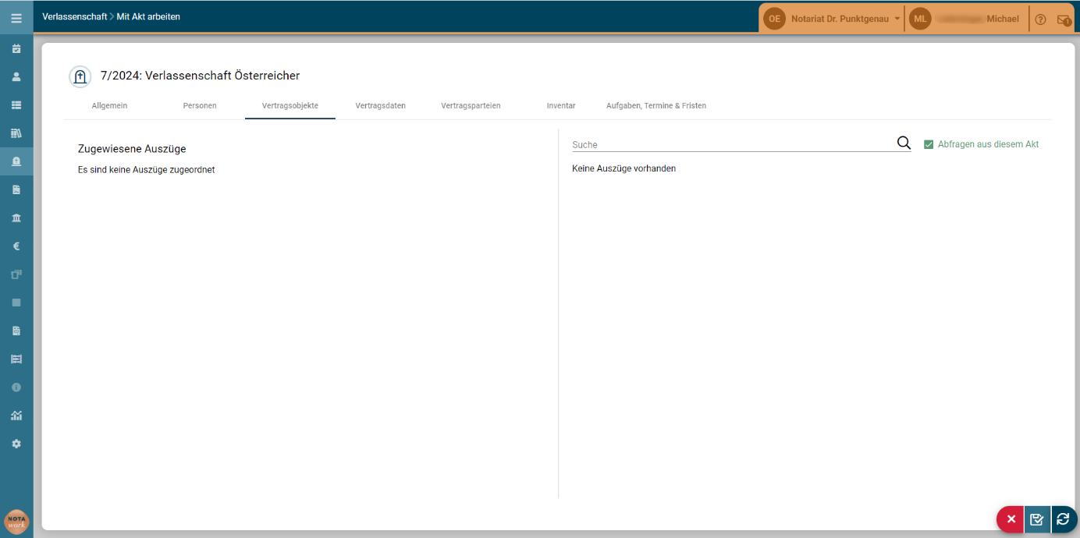Switch to the Personen tab
The height and width of the screenshot is (538, 1080).
[x=200, y=105]
